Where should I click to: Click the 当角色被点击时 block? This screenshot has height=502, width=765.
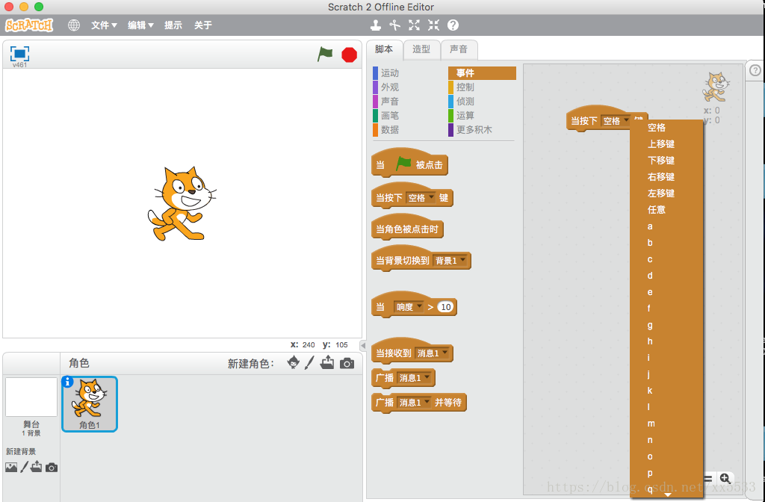407,229
